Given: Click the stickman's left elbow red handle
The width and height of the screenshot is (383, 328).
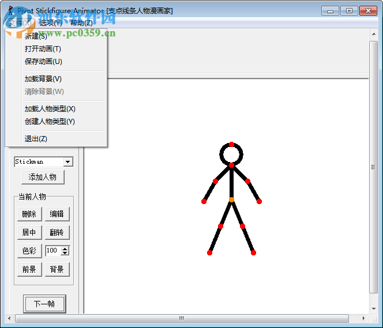Looking at the screenshot, I should coord(215,181).
